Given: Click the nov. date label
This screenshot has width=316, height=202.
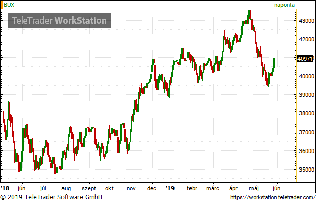Looking at the screenshot, I should point(132,189).
